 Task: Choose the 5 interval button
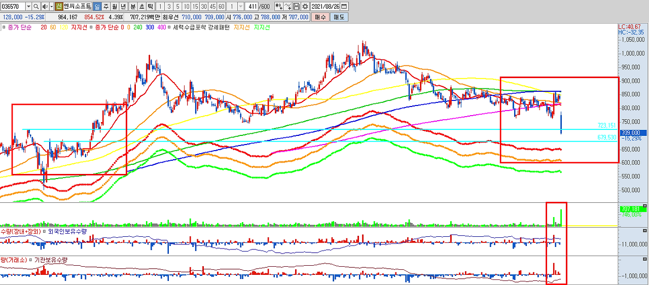(x=177, y=7)
